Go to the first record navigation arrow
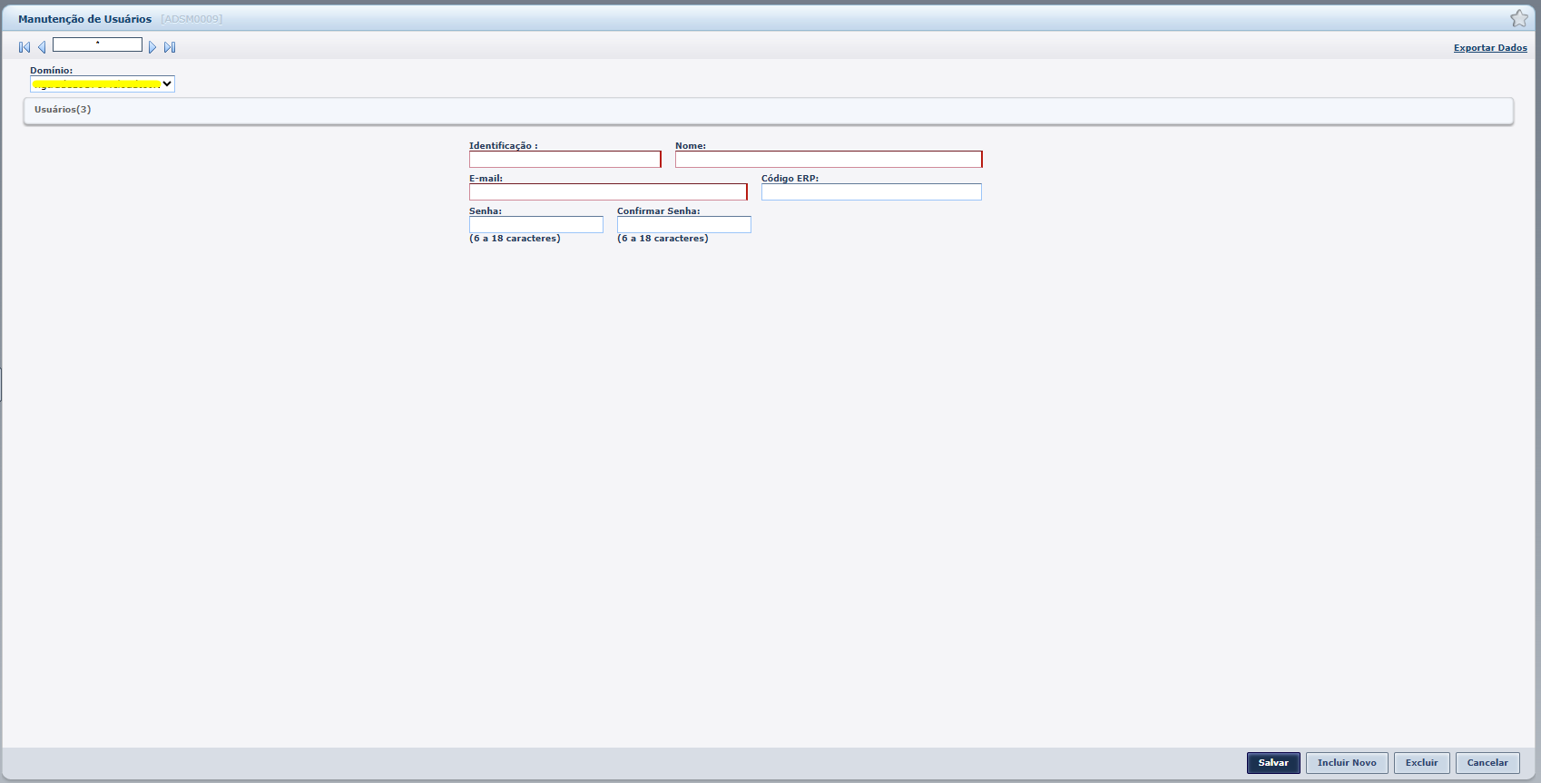This screenshot has height=783, width=1541. (x=25, y=47)
